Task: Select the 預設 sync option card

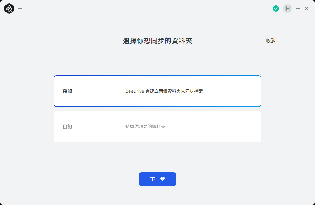Action: pyautogui.click(x=157, y=91)
